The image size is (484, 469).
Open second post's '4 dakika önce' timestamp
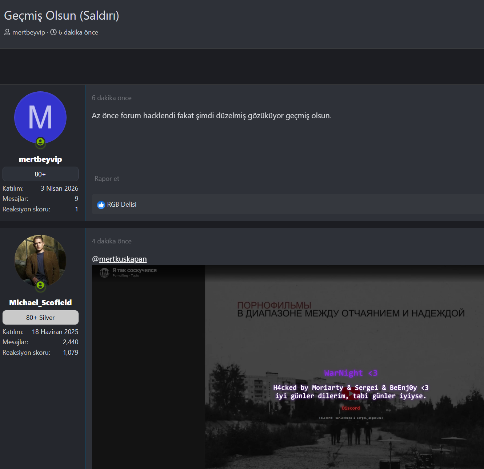coord(112,241)
